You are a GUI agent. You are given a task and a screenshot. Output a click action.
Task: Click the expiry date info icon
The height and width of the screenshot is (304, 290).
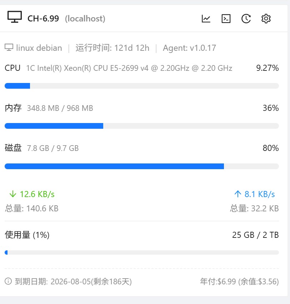point(8,281)
